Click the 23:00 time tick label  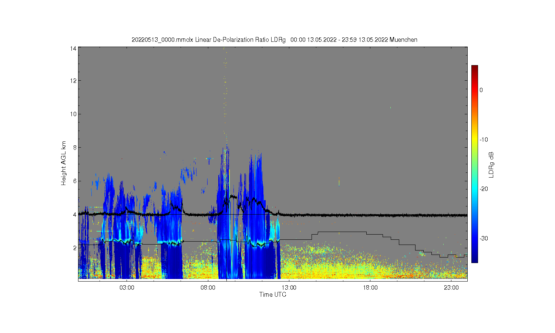click(451, 287)
